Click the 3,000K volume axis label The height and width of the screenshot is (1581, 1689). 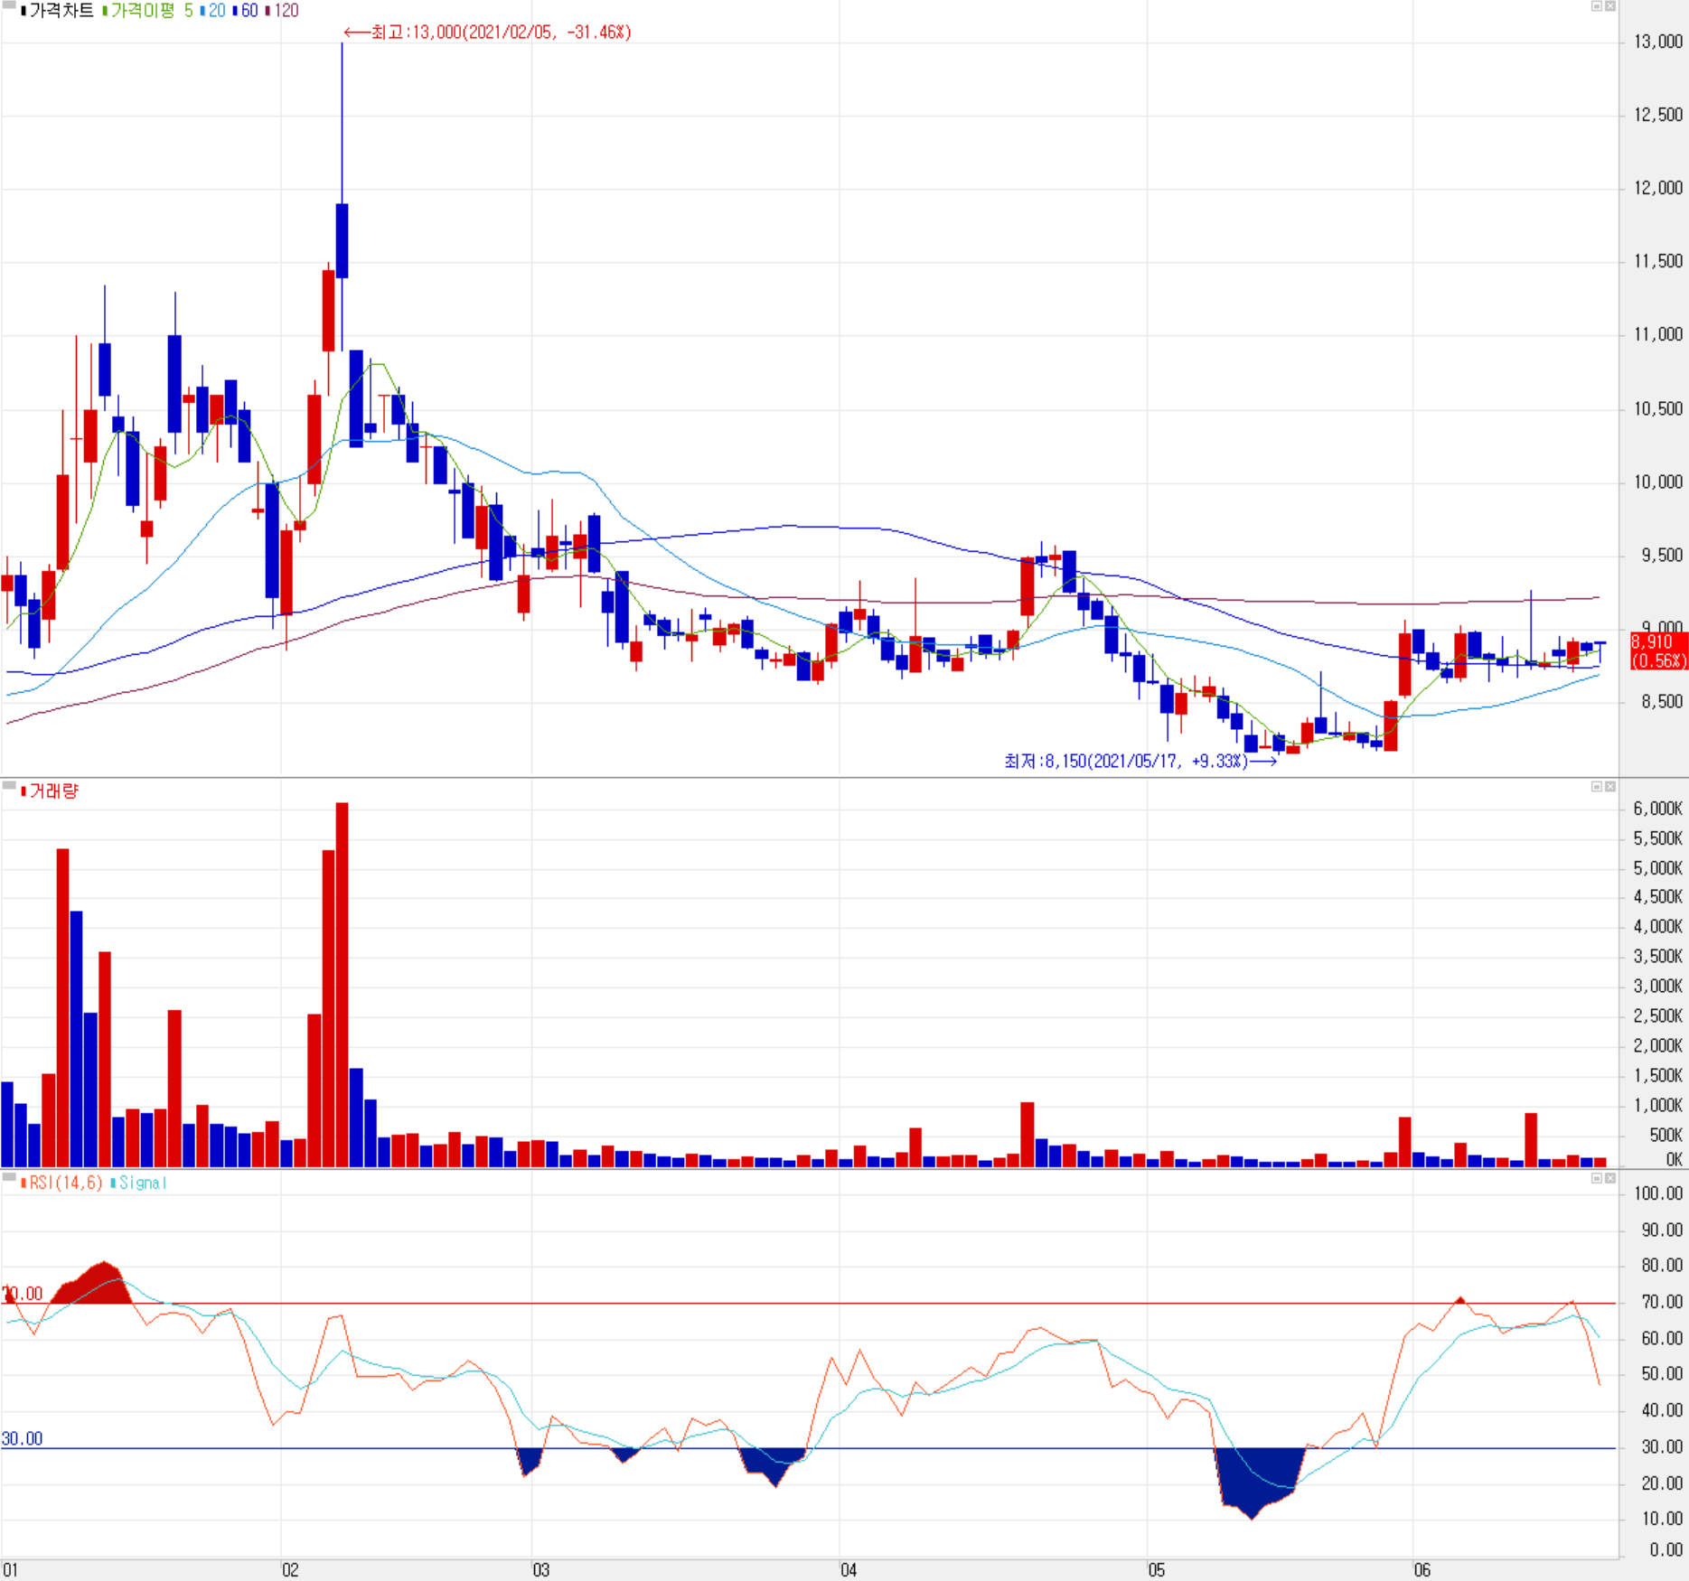(x=1658, y=987)
